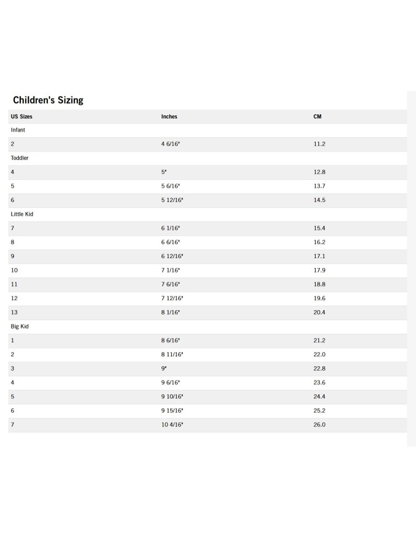
Task: Click the 4 6/16" inches value
Action: (171, 144)
